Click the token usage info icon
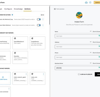This screenshot has width=100, height=97. (x=79, y=74)
